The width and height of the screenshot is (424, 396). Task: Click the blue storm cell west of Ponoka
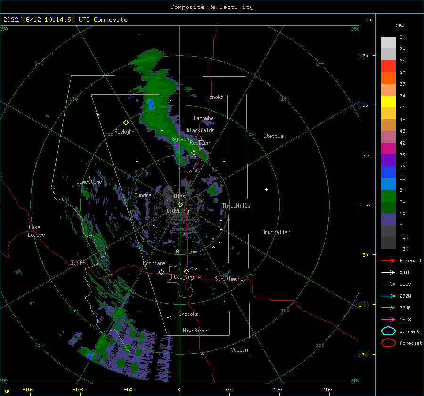click(151, 104)
